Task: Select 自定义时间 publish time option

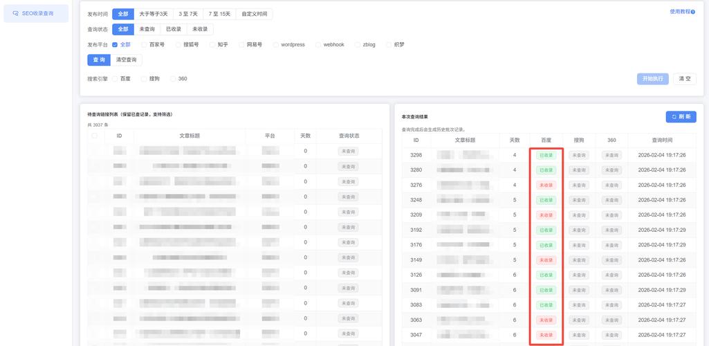Action: (x=255, y=14)
